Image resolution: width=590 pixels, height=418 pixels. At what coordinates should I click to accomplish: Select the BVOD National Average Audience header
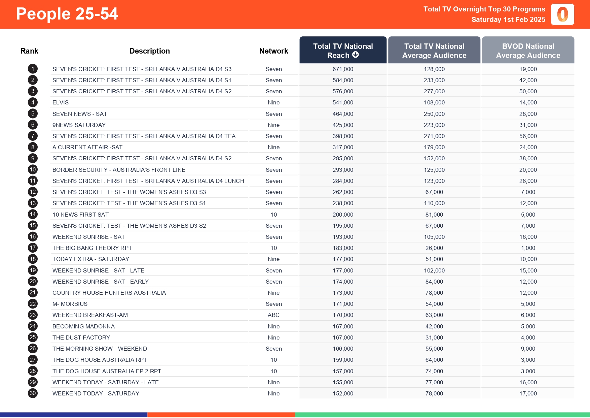(528, 51)
